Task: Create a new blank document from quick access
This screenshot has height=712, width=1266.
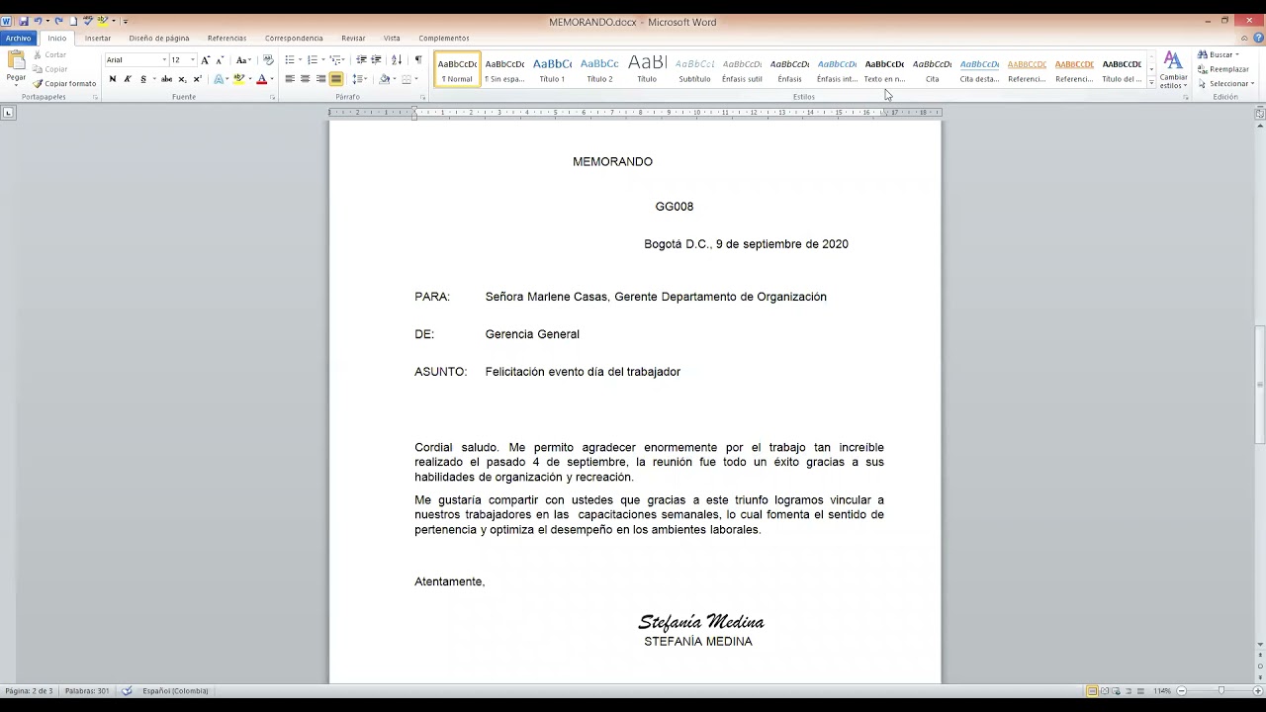Action: pos(72,21)
